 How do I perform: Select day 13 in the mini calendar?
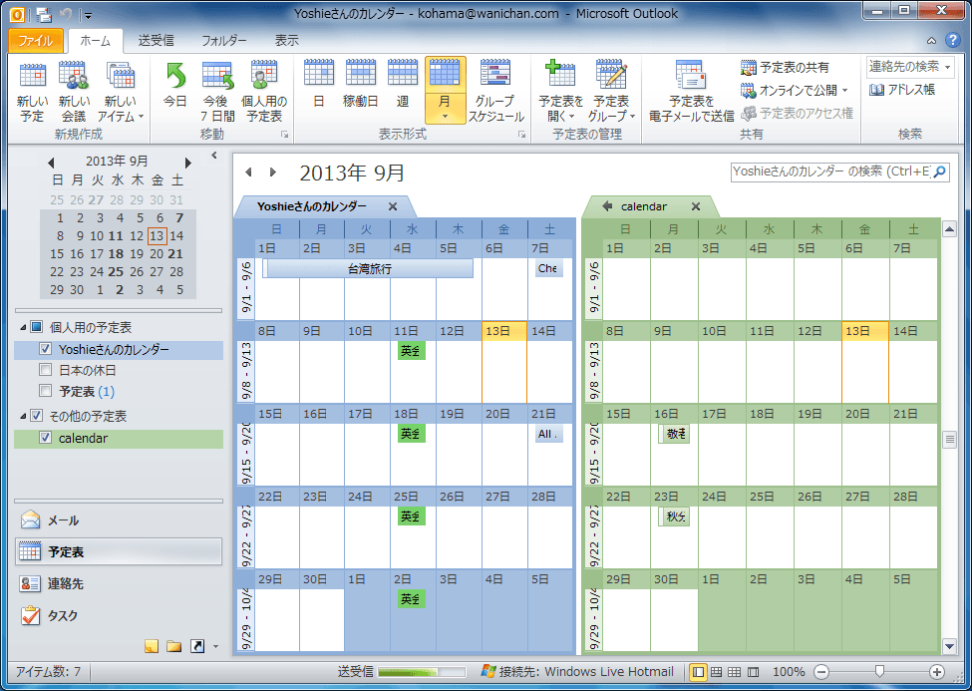tap(157, 235)
